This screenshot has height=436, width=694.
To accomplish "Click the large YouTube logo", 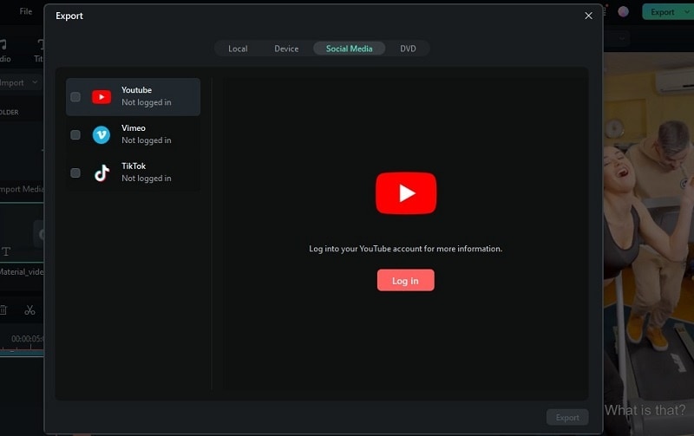I will point(406,193).
